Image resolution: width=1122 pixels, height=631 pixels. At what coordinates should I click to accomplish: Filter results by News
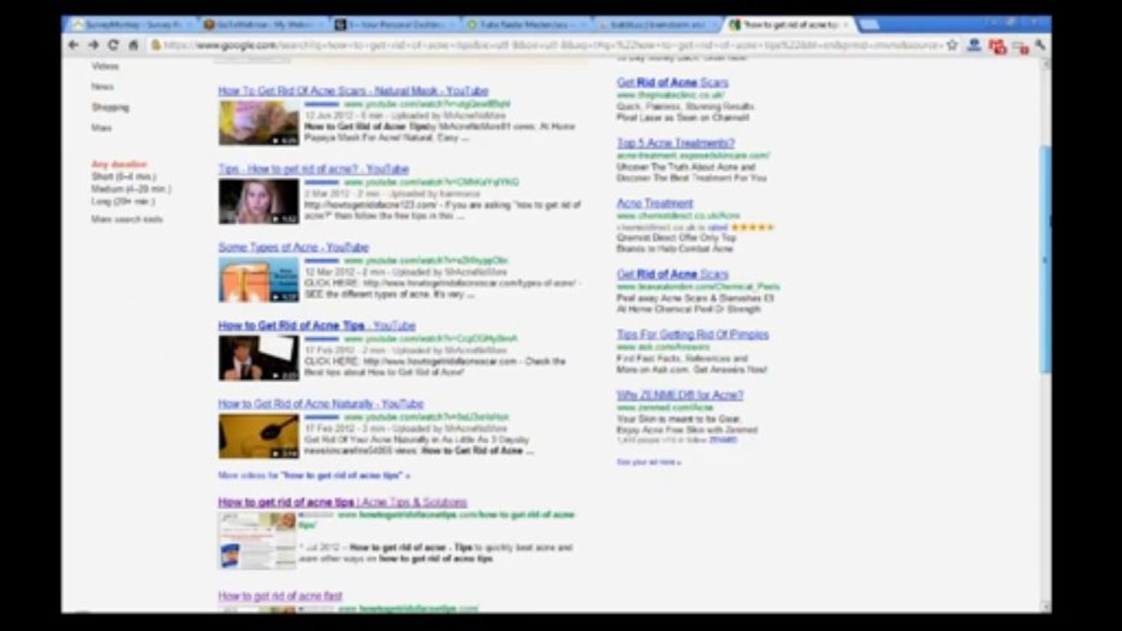[x=102, y=87]
